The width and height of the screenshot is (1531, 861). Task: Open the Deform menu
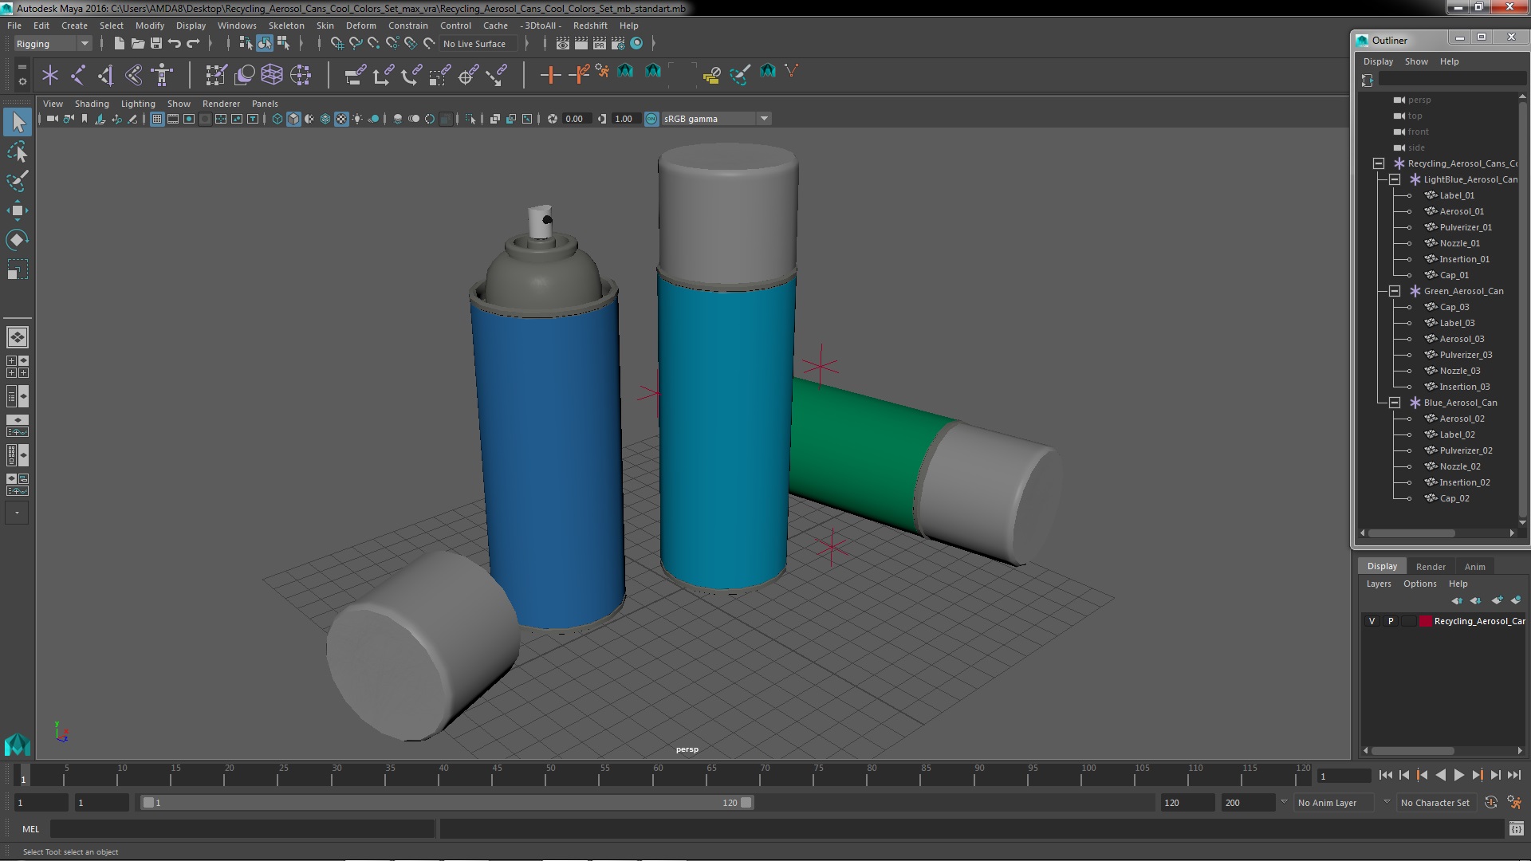point(360,26)
